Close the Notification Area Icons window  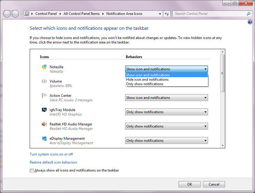pos(246,3)
